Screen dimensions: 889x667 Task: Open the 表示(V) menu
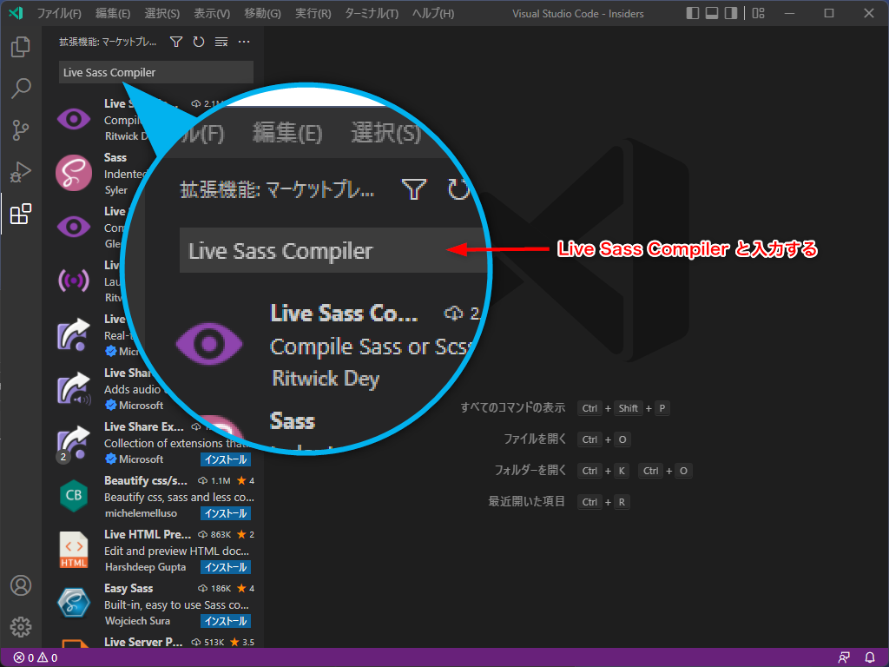tap(212, 13)
